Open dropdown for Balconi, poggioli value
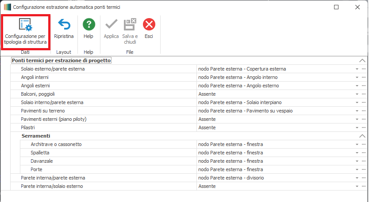 coord(357,94)
